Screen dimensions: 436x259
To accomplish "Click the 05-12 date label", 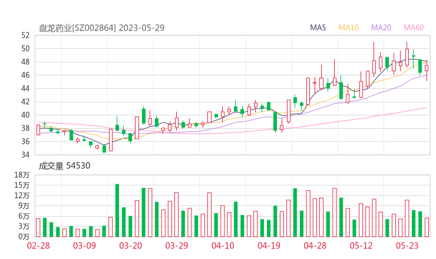I will tap(361, 245).
